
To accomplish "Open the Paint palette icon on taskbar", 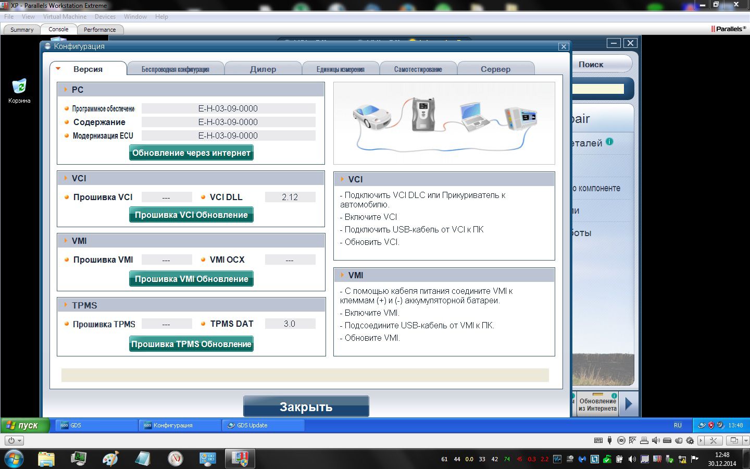I will (110, 459).
